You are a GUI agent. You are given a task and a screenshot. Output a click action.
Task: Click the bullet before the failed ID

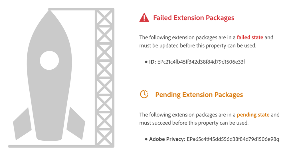point(146,62)
